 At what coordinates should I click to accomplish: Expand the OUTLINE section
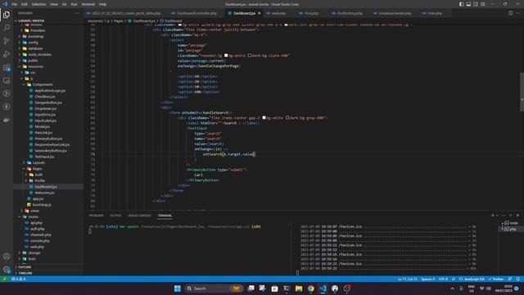(48, 267)
